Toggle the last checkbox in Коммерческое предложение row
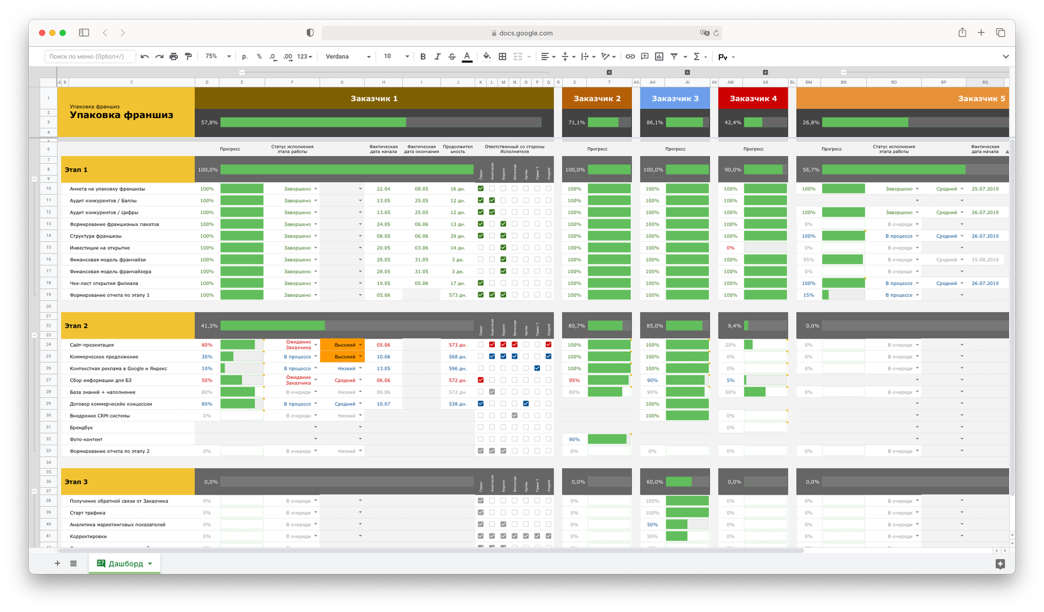The height and width of the screenshot is (612, 1044). pos(549,357)
